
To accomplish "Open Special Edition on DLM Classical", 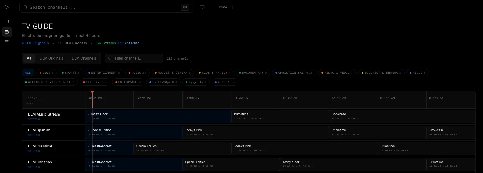I will point(183,148).
